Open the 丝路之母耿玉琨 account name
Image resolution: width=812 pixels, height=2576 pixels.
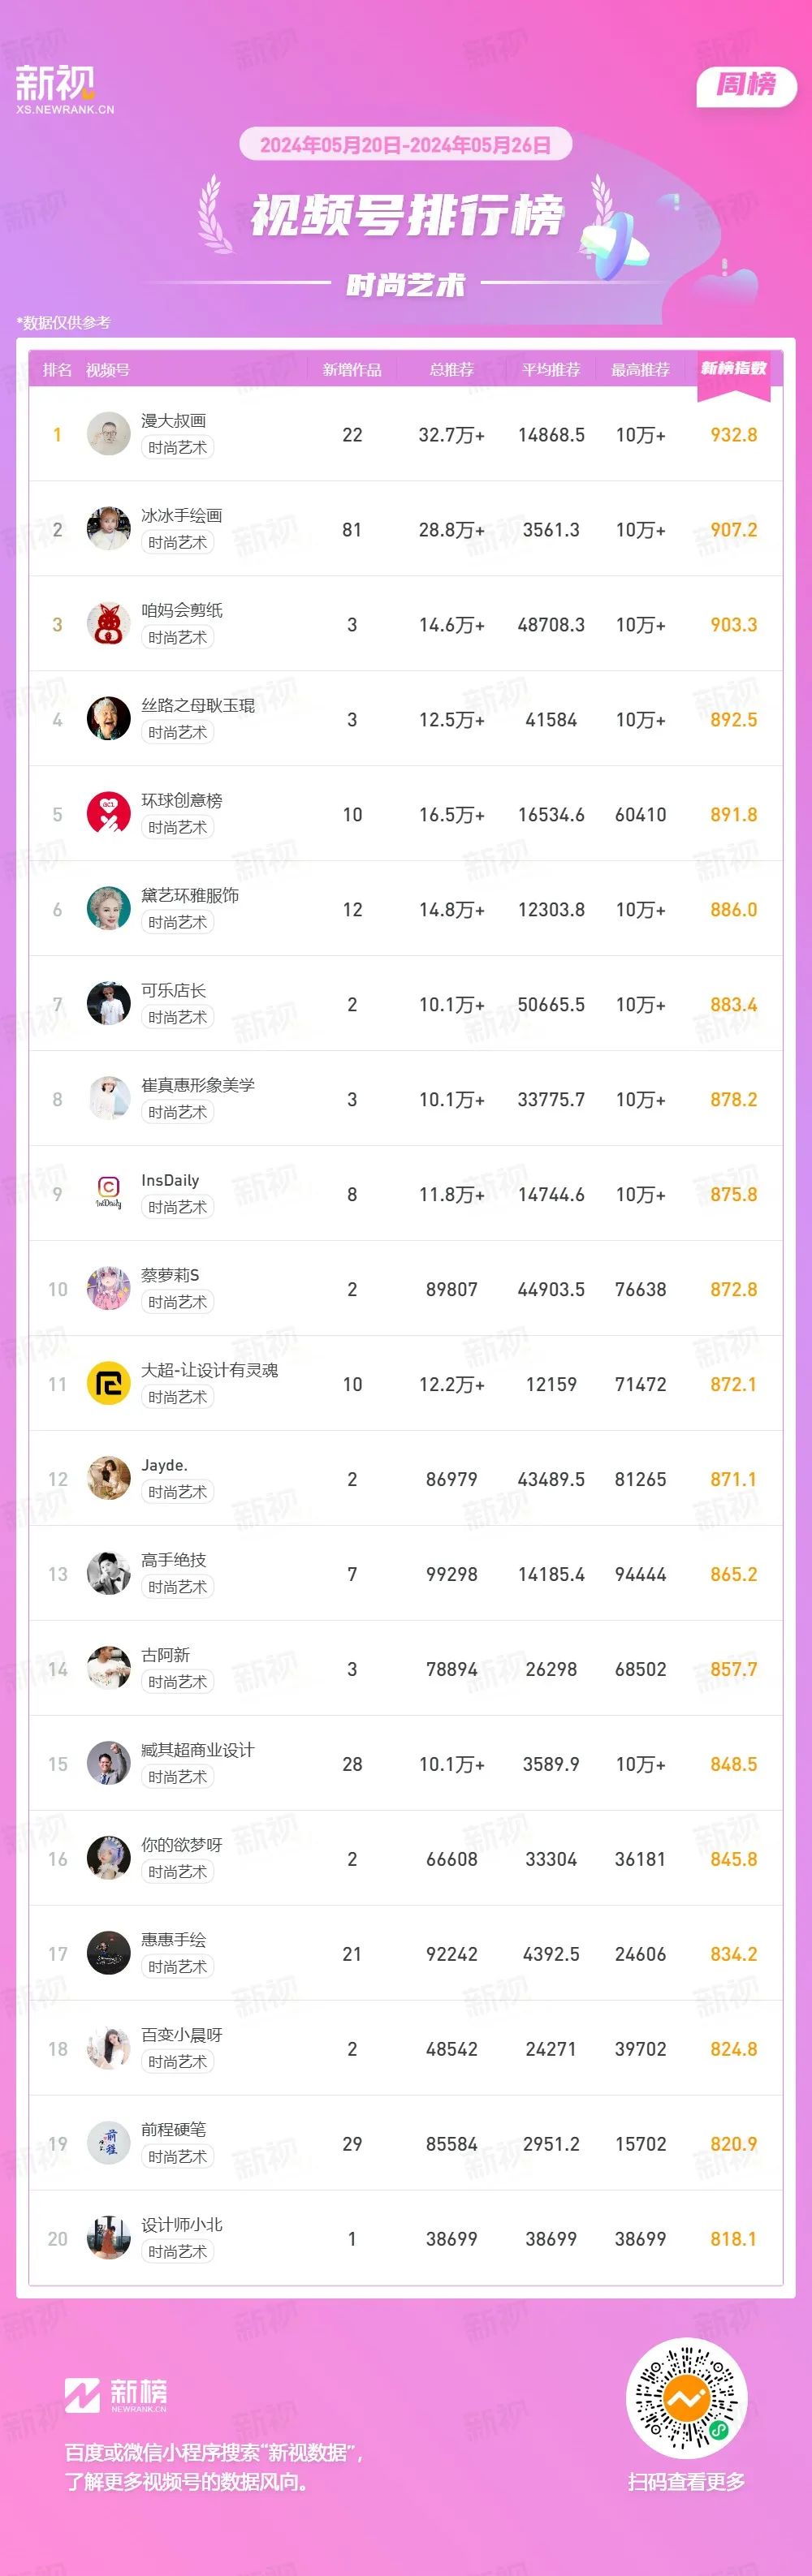coord(198,706)
